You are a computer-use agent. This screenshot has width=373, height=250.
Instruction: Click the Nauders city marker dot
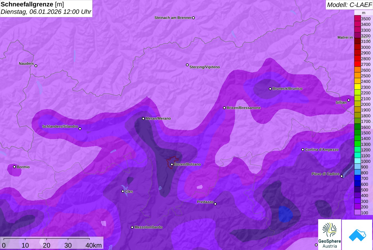(x=36, y=66)
